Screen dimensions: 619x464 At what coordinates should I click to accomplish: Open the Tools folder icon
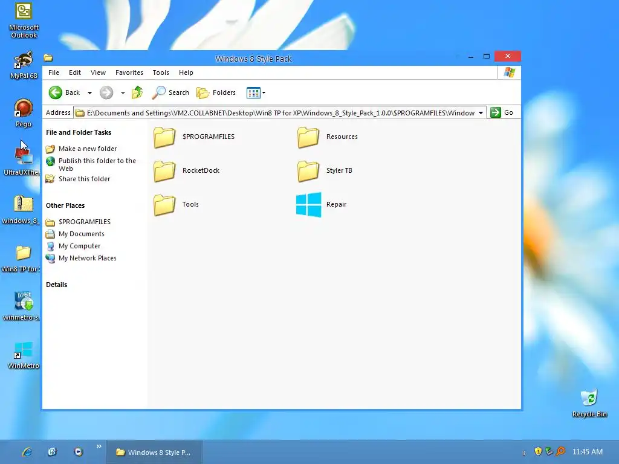(x=164, y=205)
